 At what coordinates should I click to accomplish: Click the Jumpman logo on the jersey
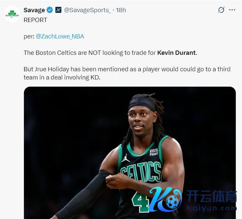click(x=125, y=158)
